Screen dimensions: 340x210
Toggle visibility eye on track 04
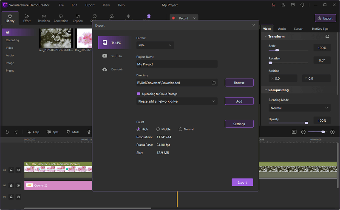click(x=18, y=185)
